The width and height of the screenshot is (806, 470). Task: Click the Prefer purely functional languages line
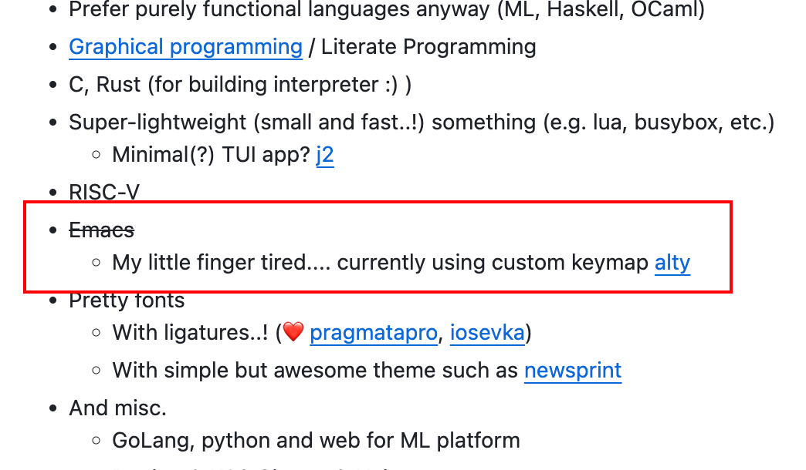click(387, 10)
